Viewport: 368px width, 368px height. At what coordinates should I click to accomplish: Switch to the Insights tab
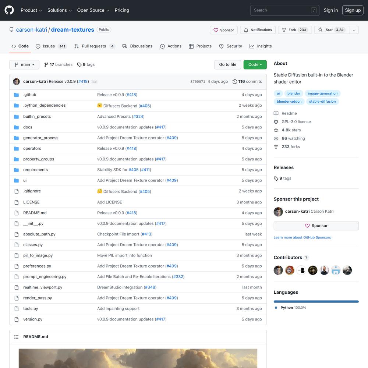pyautogui.click(x=261, y=46)
